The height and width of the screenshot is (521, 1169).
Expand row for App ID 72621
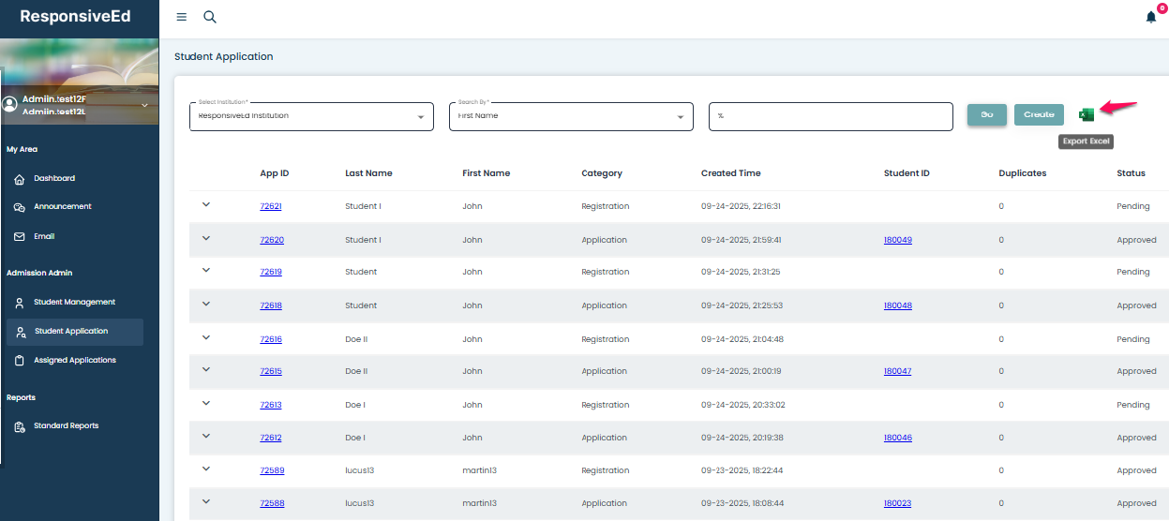coord(206,204)
